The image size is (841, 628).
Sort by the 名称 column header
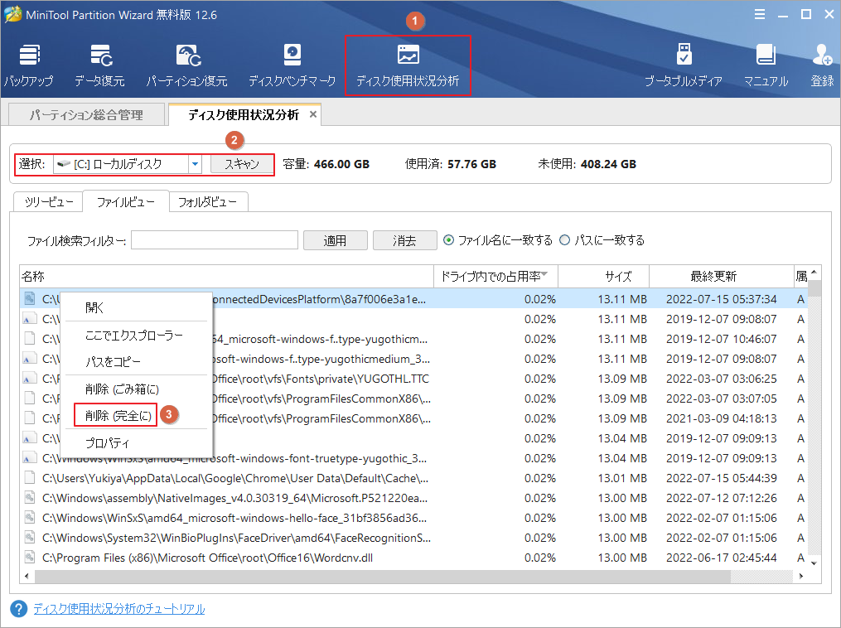(226, 276)
